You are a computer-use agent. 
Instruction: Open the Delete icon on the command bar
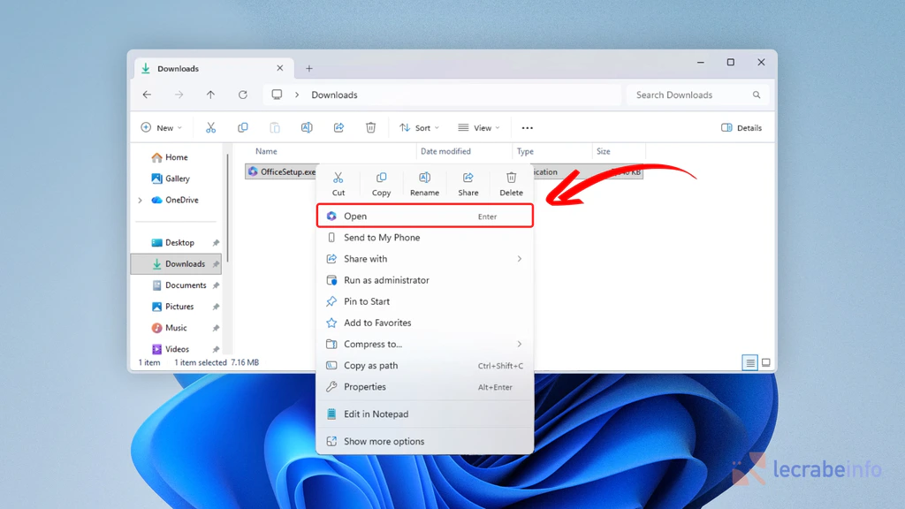[370, 127]
